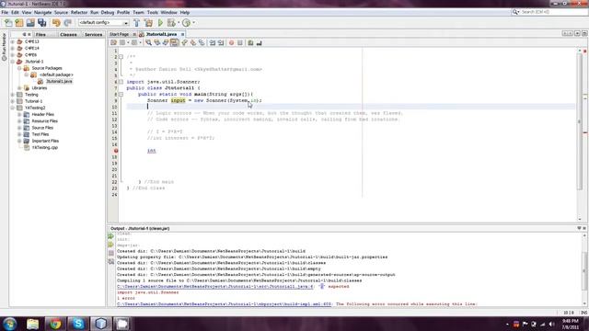Image resolution: width=589 pixels, height=331 pixels.
Task: Click the Build Project hammer icon
Action: pos(137,23)
